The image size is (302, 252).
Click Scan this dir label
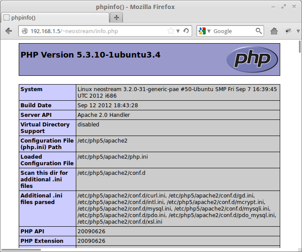pyautogui.click(x=44, y=179)
